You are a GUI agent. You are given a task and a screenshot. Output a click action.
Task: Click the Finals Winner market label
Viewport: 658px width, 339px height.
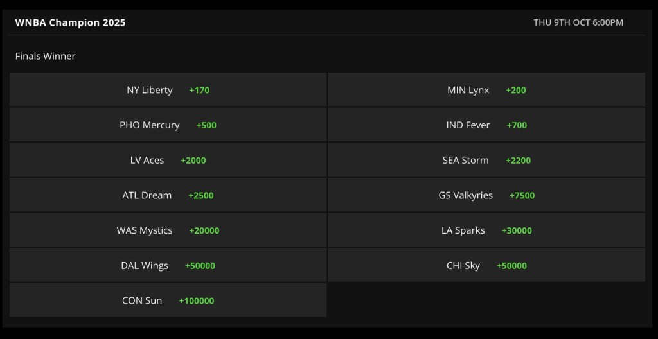[46, 56]
